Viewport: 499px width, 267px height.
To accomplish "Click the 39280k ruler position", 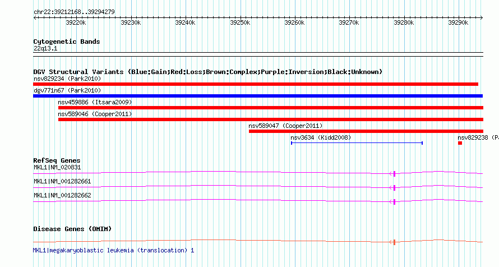I will coord(404,22).
